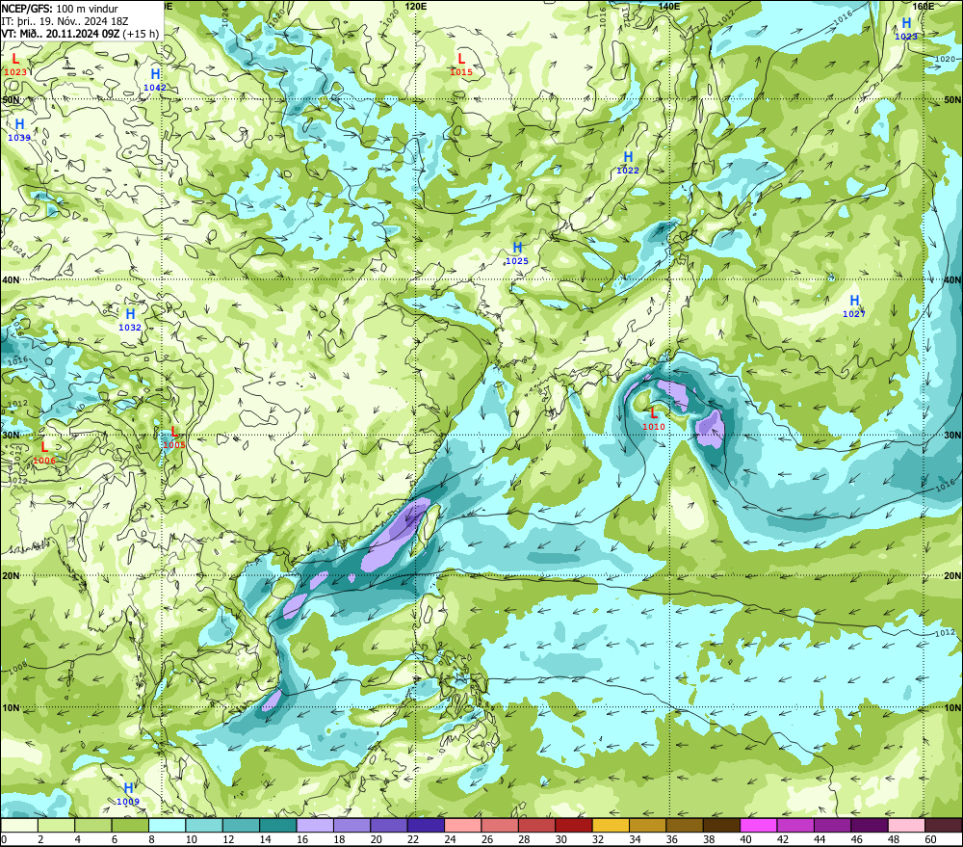Select the dark red 30–32 legend swatch

point(574,825)
